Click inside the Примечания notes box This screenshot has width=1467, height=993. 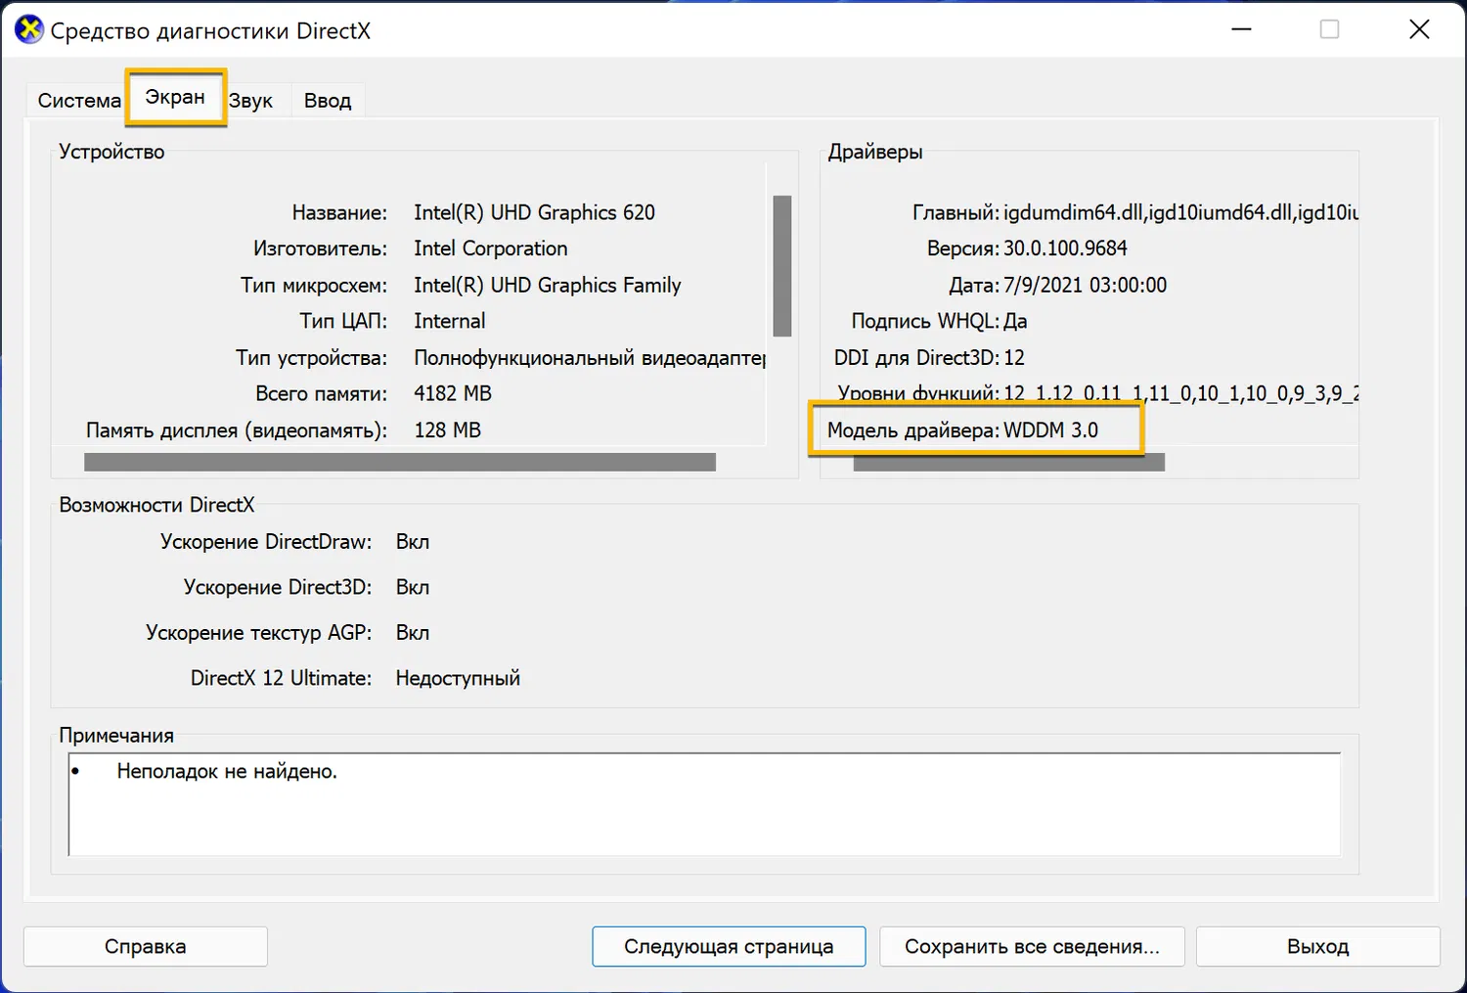click(x=704, y=804)
